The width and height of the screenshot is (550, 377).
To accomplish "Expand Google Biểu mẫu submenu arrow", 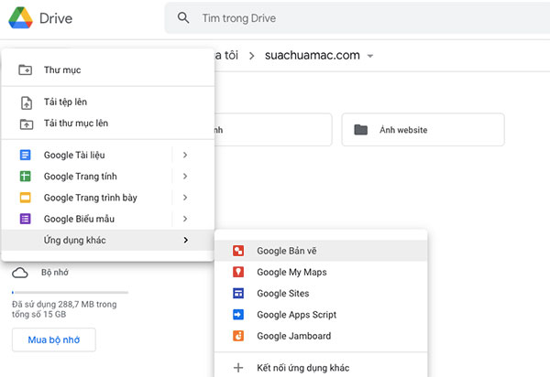I will click(x=185, y=219).
